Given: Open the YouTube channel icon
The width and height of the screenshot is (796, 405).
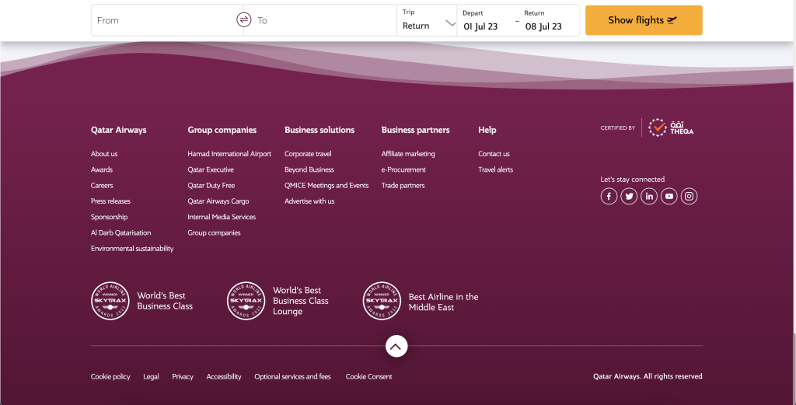Looking at the screenshot, I should click(669, 196).
